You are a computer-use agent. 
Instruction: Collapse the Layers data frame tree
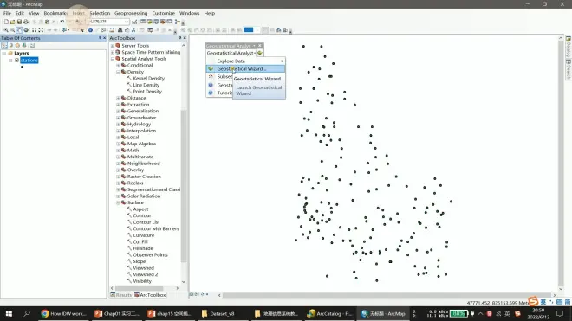tap(4, 53)
